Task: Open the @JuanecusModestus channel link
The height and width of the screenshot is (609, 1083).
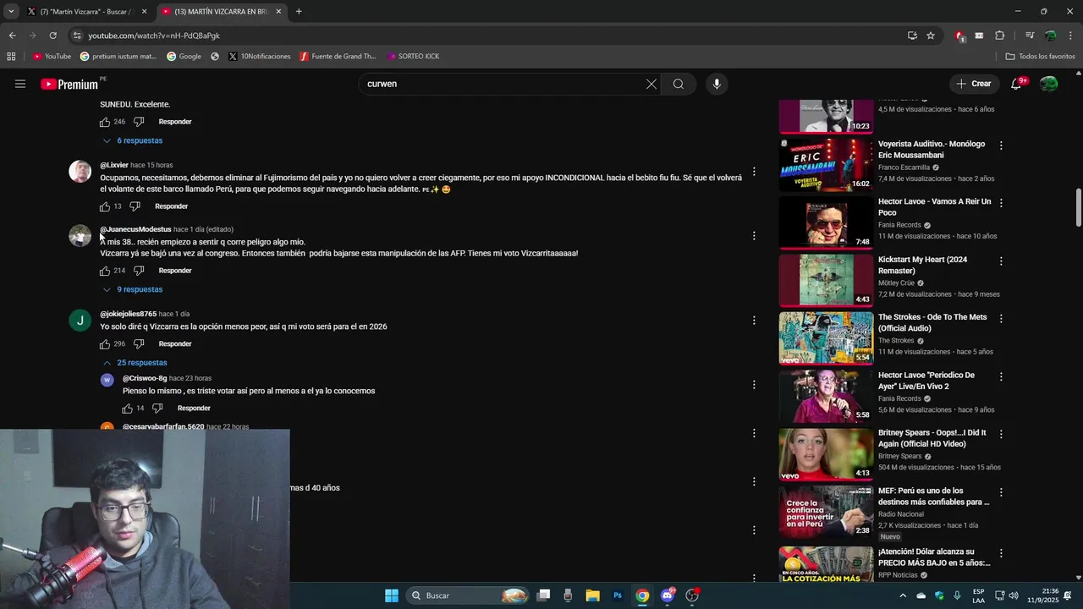Action: tap(135, 229)
